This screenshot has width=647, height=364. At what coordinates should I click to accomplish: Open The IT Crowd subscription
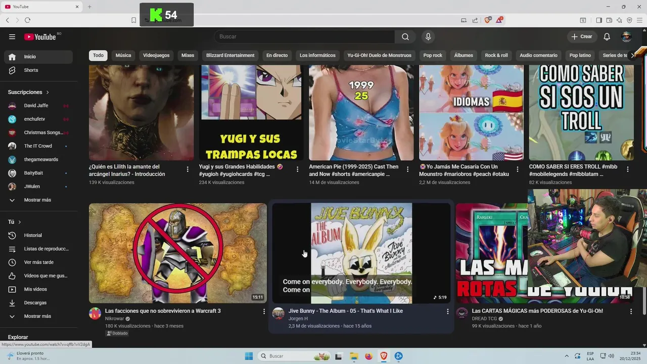pos(38,146)
